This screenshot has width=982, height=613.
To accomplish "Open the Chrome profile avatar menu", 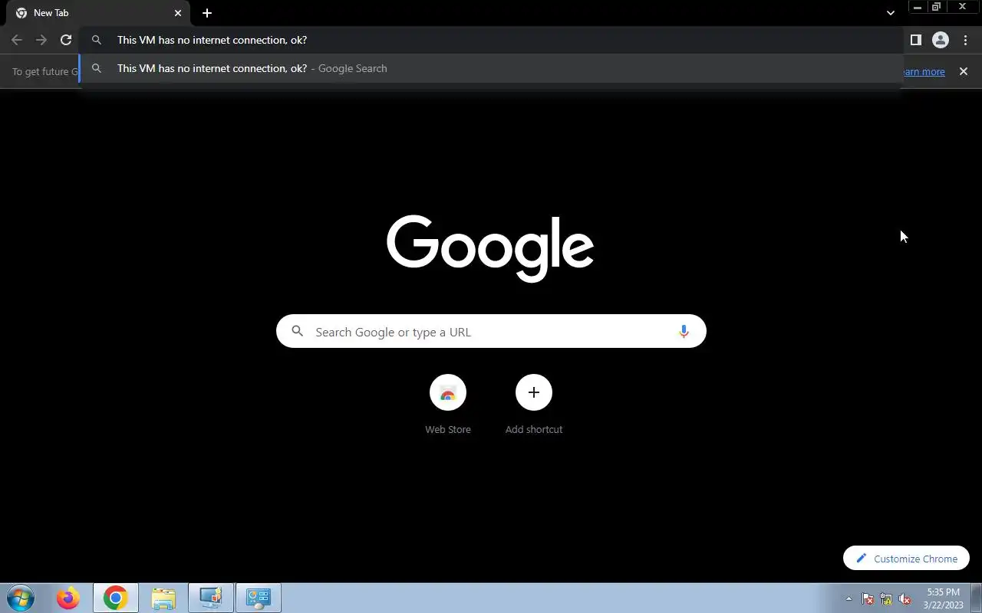I will click(940, 40).
